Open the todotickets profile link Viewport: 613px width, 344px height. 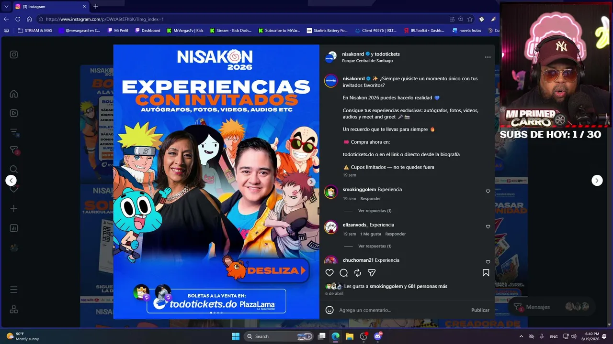pos(387,54)
